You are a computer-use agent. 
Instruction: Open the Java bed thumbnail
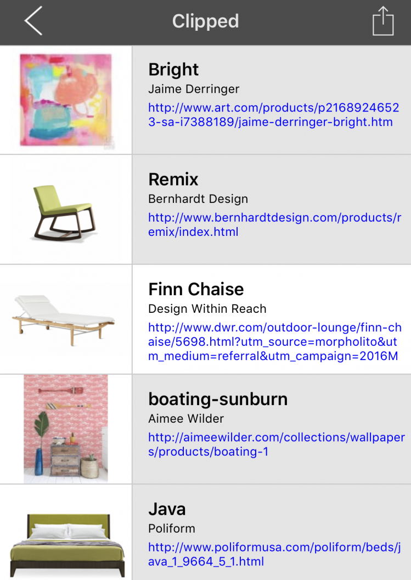(66, 542)
